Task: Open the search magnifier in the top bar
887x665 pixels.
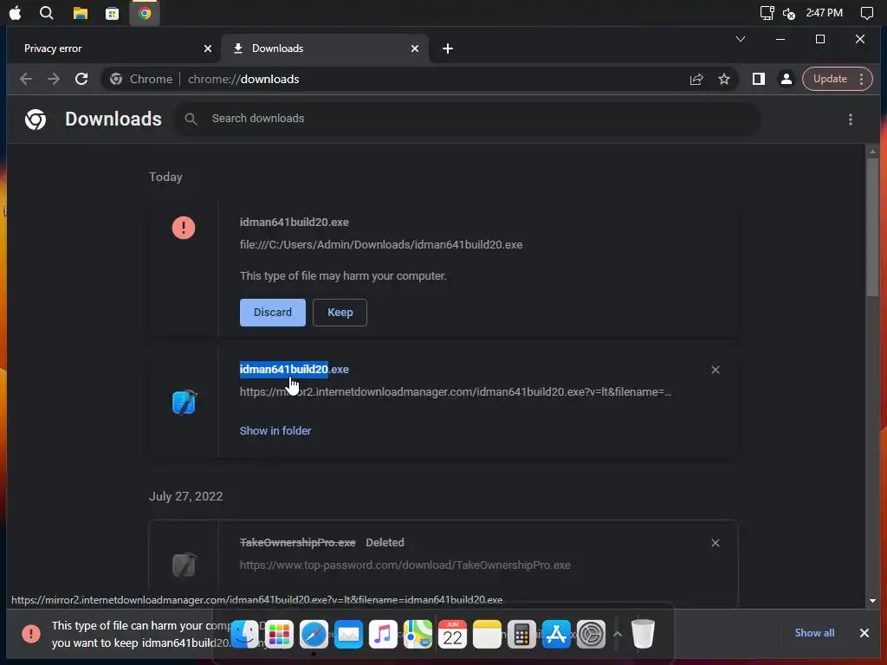Action: 47,13
